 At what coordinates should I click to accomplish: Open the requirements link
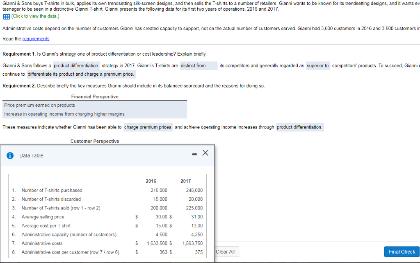point(36,39)
